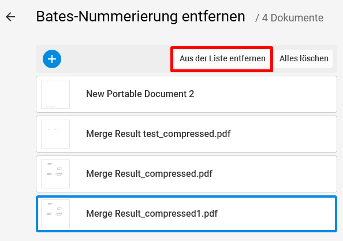Click thumbnail of Merge Result_compressed1.pdf
The image size is (343, 241).
55,214
